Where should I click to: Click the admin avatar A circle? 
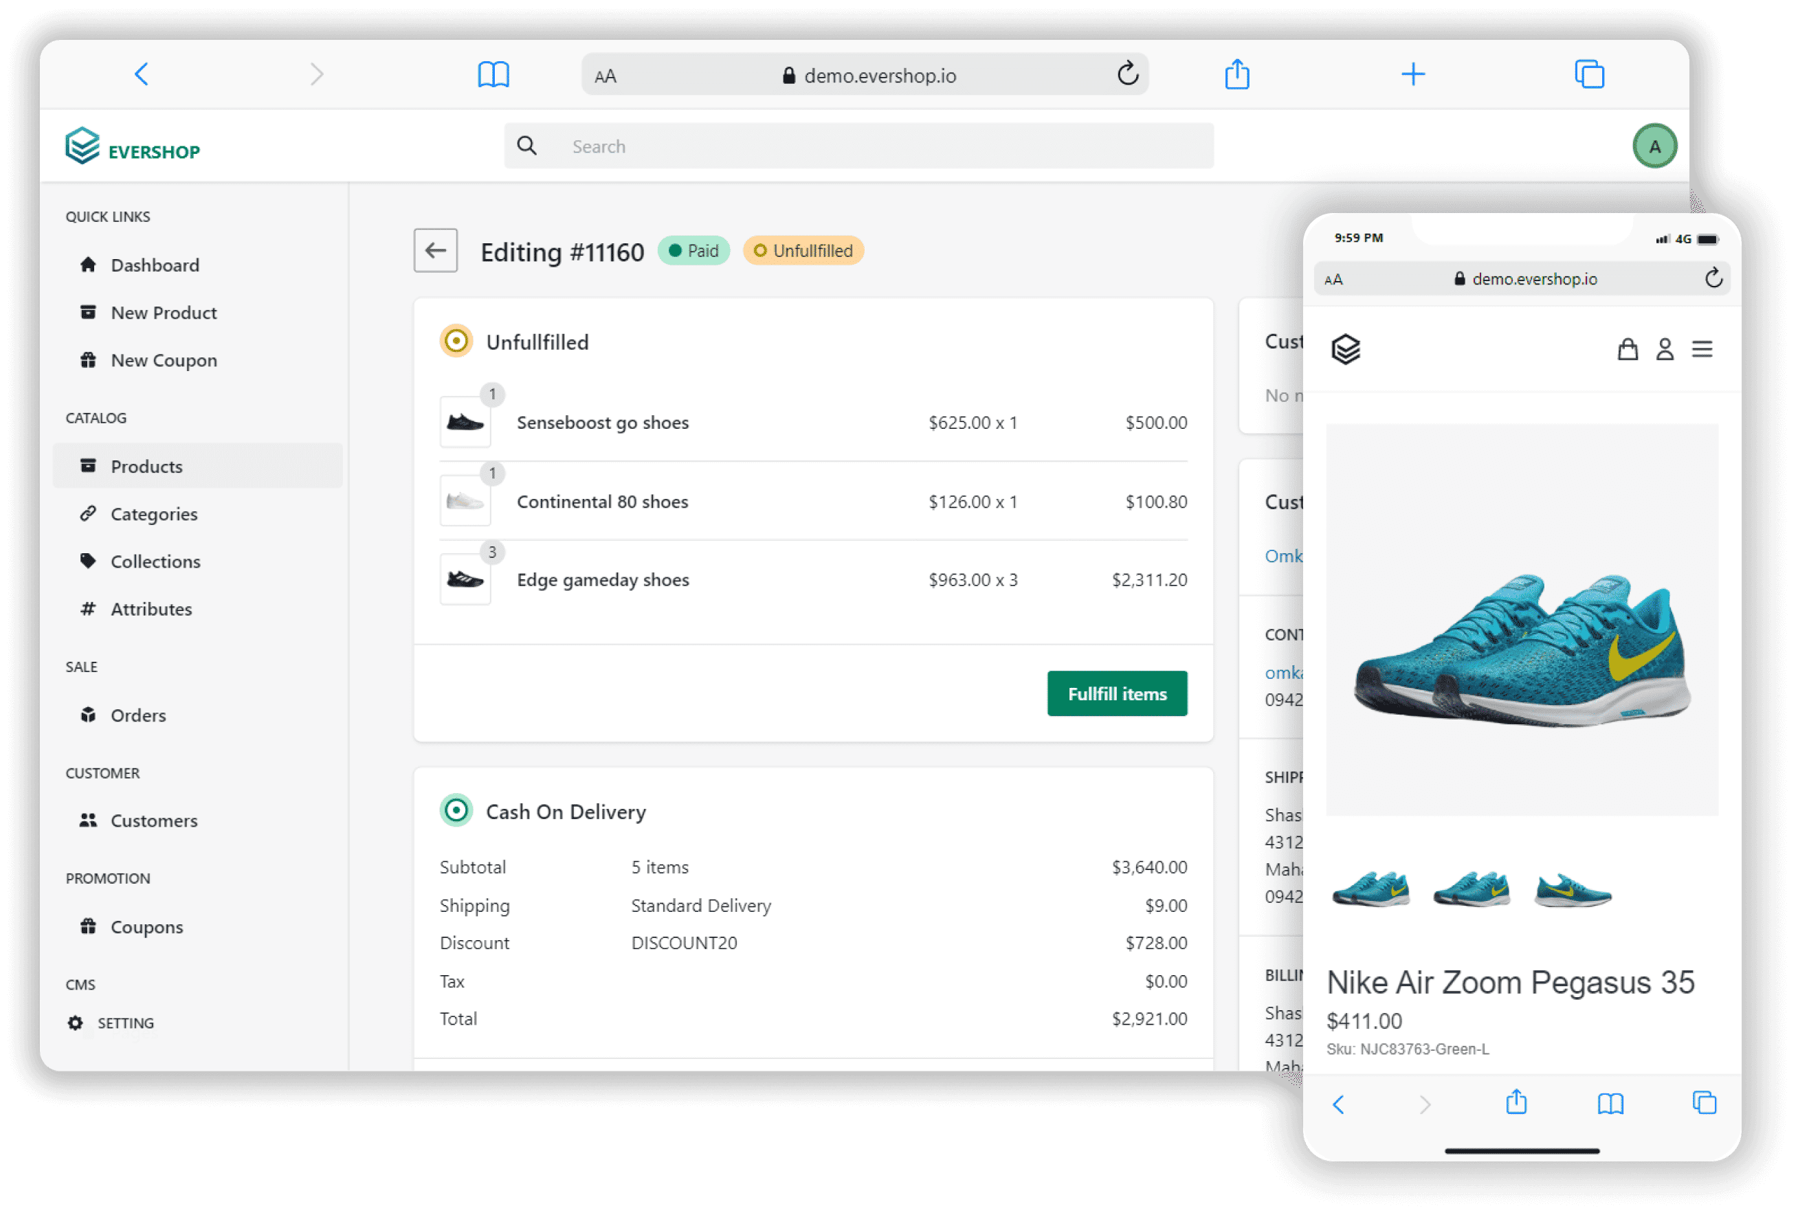(1654, 146)
